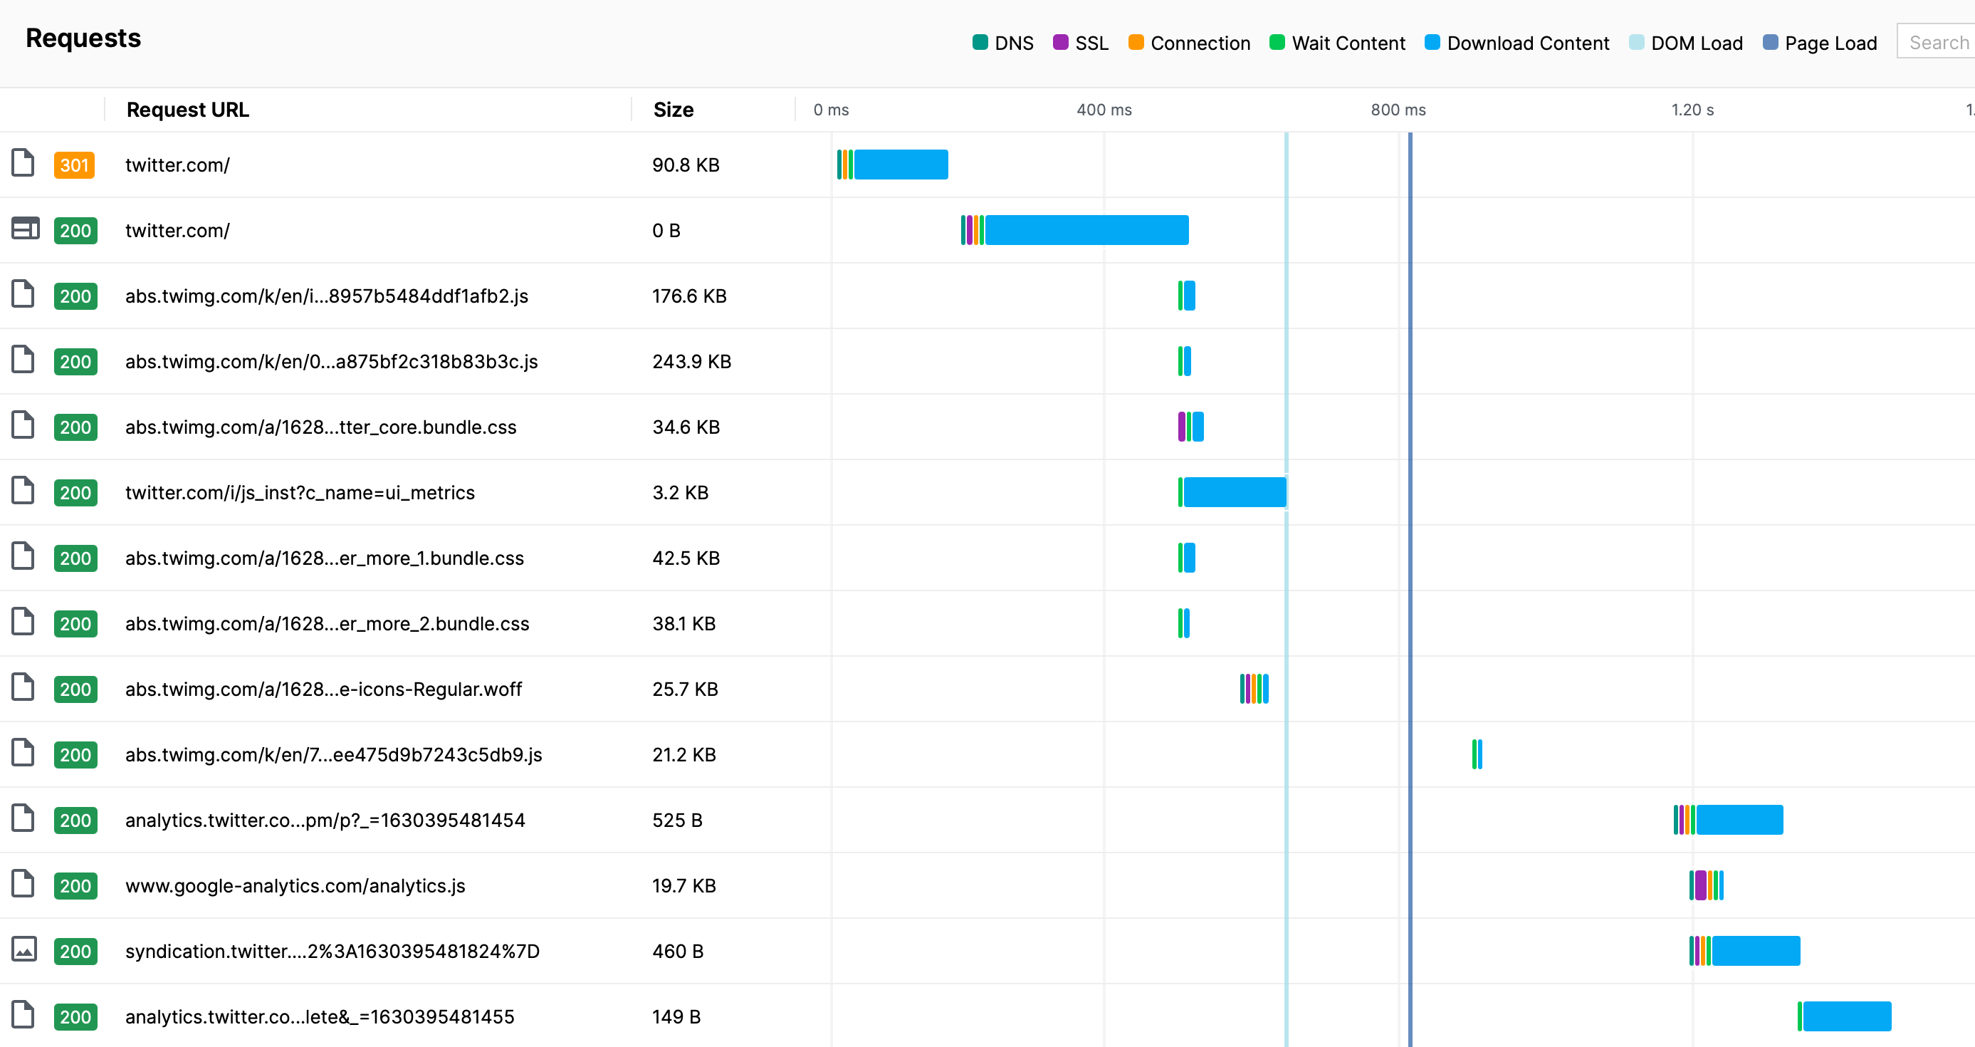Click the 1.20 s timeline label
Viewport: 1975px width, 1047px height.
(1692, 110)
